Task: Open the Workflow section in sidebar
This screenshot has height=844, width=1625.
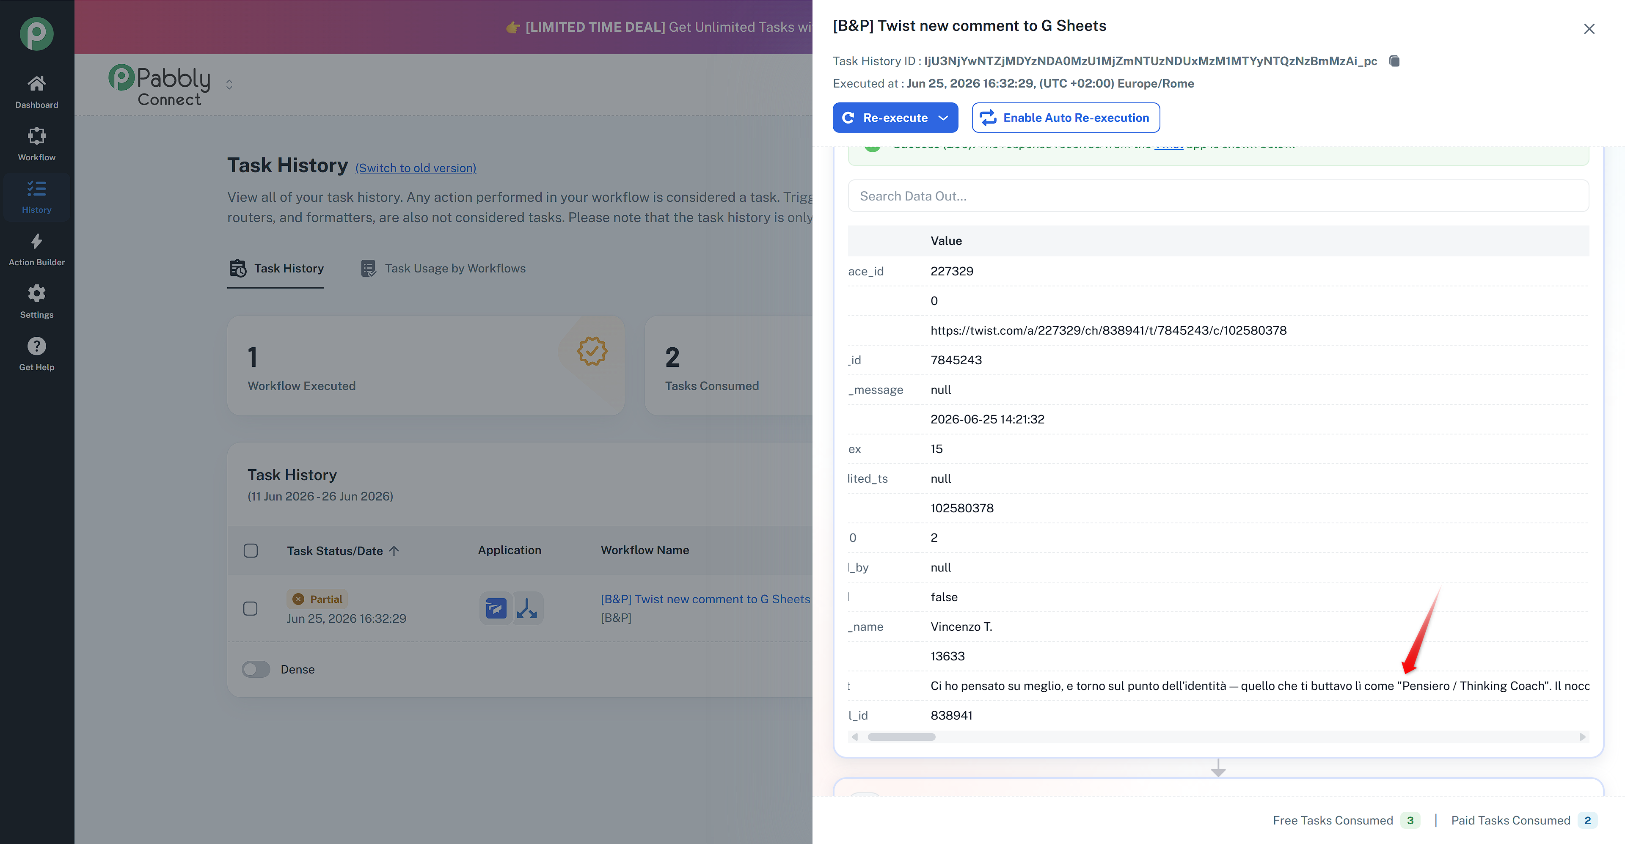Action: [36, 144]
